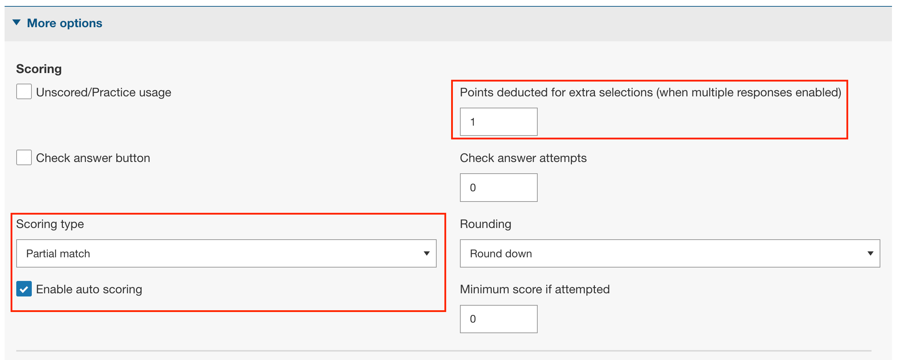Click the Check answer attempts number field

pos(498,187)
